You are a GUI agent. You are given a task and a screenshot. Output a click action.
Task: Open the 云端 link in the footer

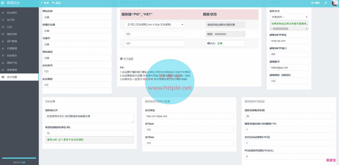[x=23, y=162]
